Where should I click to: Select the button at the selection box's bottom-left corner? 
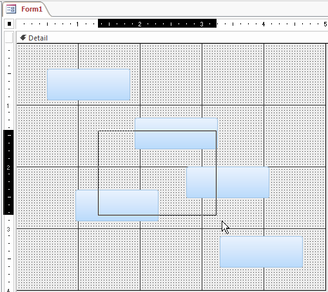[x=117, y=205]
